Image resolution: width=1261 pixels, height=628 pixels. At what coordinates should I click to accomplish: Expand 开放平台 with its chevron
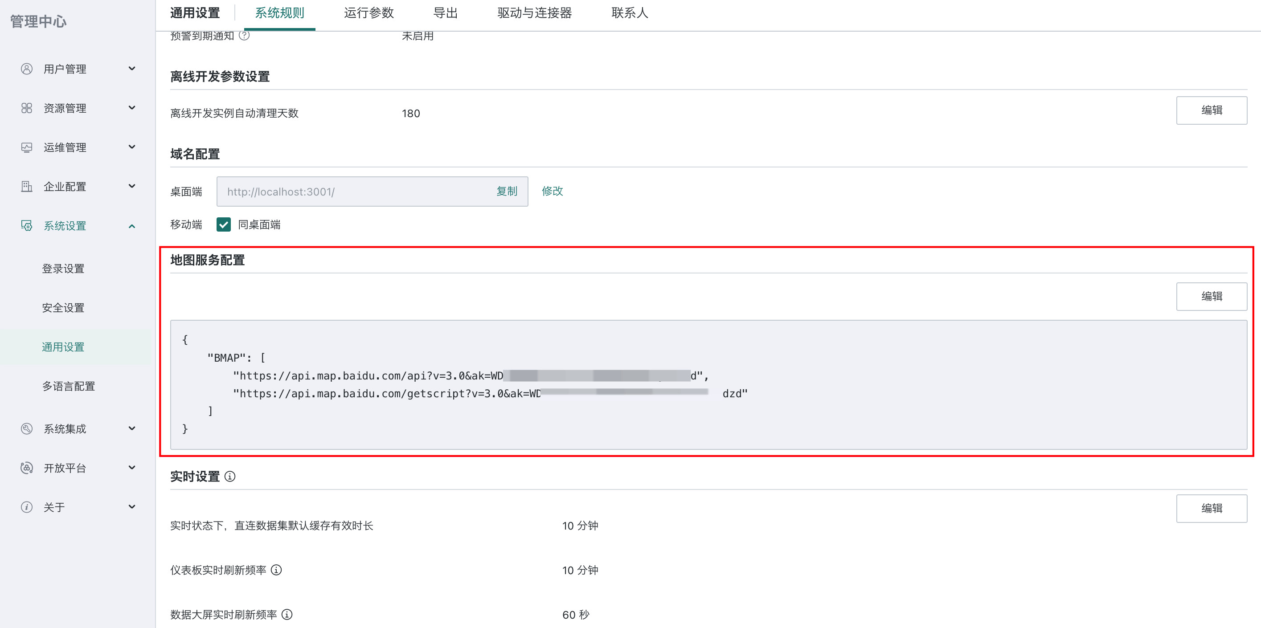click(132, 468)
